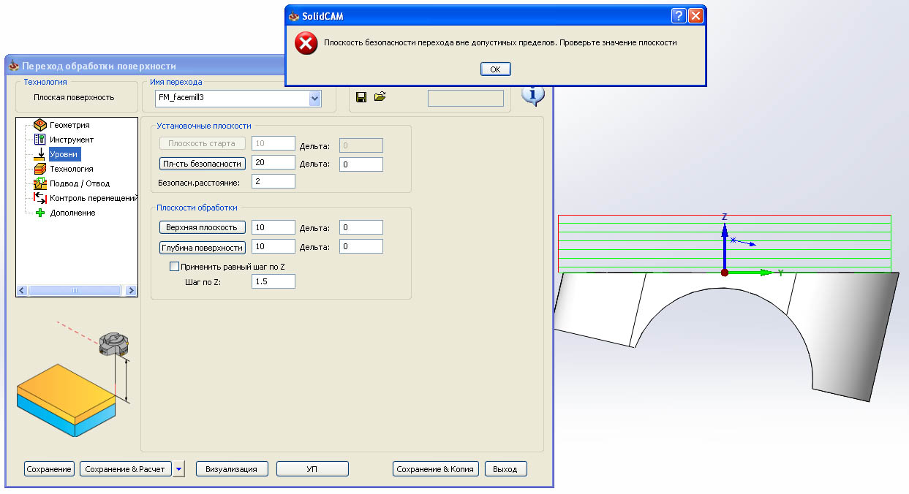Click the Глубина поверхности button
Screen dimensions: 909x494
pyautogui.click(x=202, y=247)
